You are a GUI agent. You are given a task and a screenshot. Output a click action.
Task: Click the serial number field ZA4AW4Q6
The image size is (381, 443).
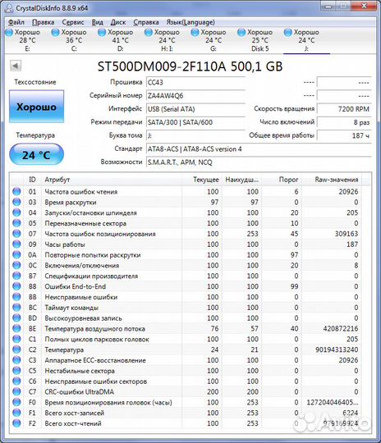click(x=195, y=95)
